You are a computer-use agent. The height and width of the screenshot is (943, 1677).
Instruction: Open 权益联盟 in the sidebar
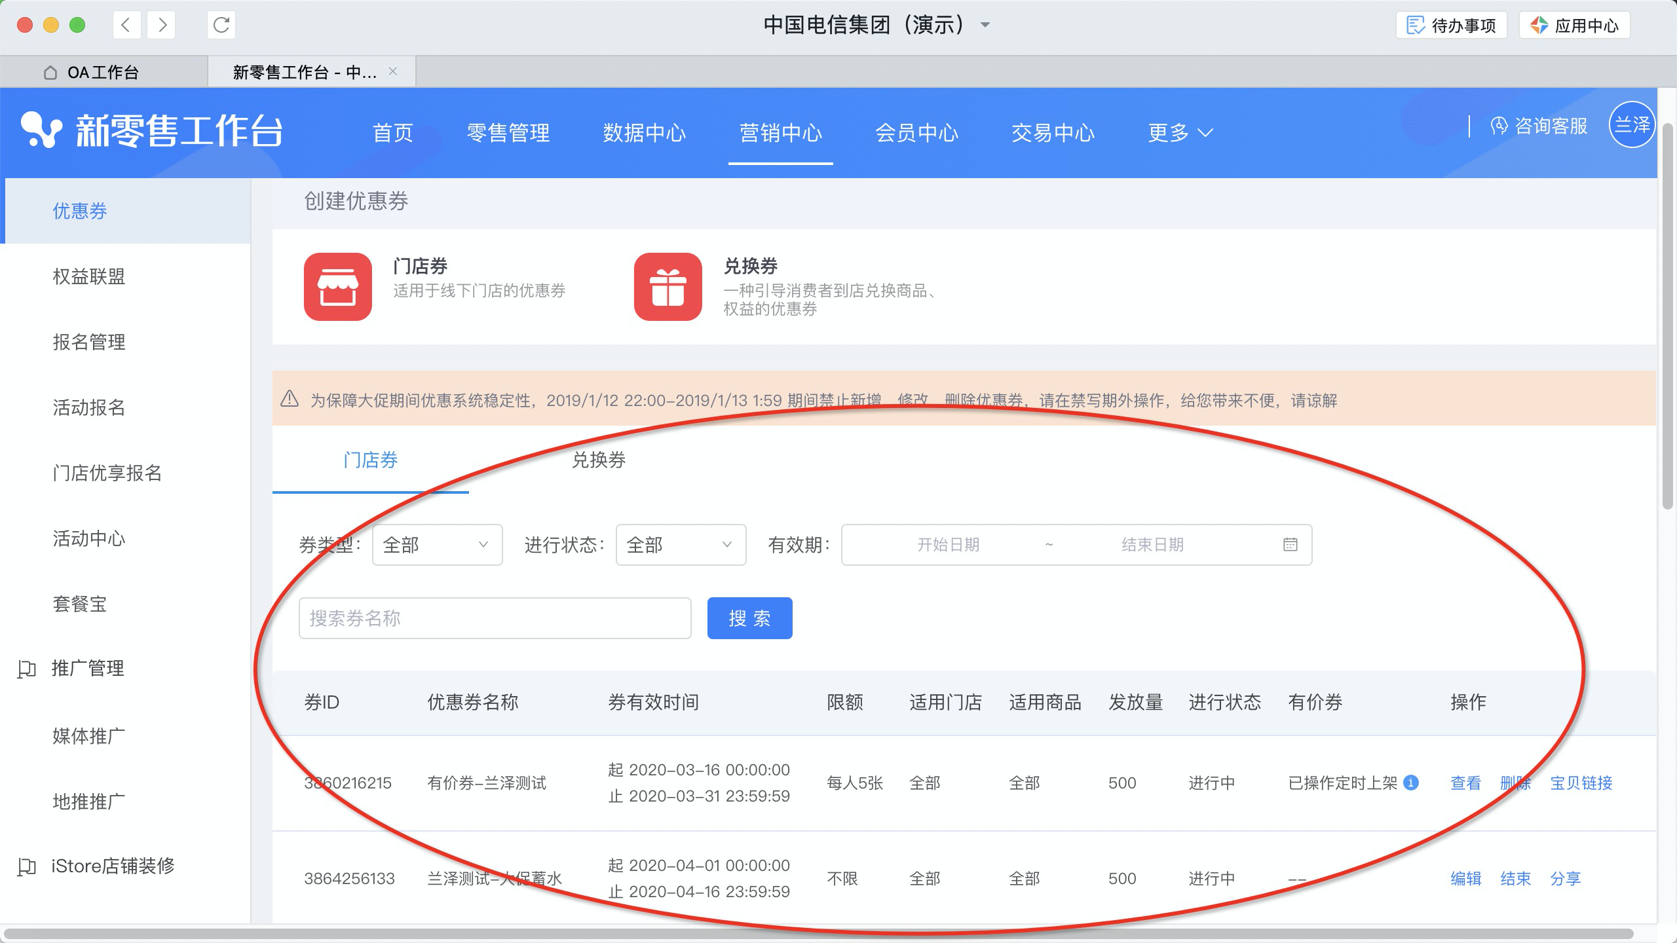(89, 276)
